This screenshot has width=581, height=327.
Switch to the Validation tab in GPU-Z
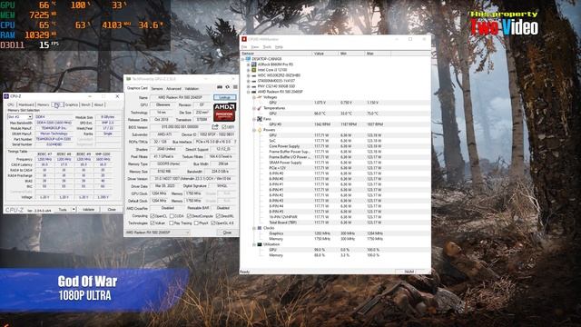(x=192, y=89)
